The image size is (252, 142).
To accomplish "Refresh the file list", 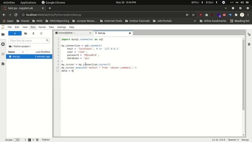I will pos(41,34).
